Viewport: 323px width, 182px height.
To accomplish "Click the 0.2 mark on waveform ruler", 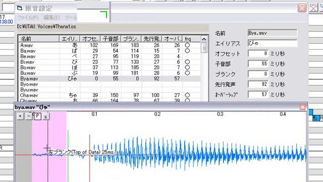I will point(157,114).
